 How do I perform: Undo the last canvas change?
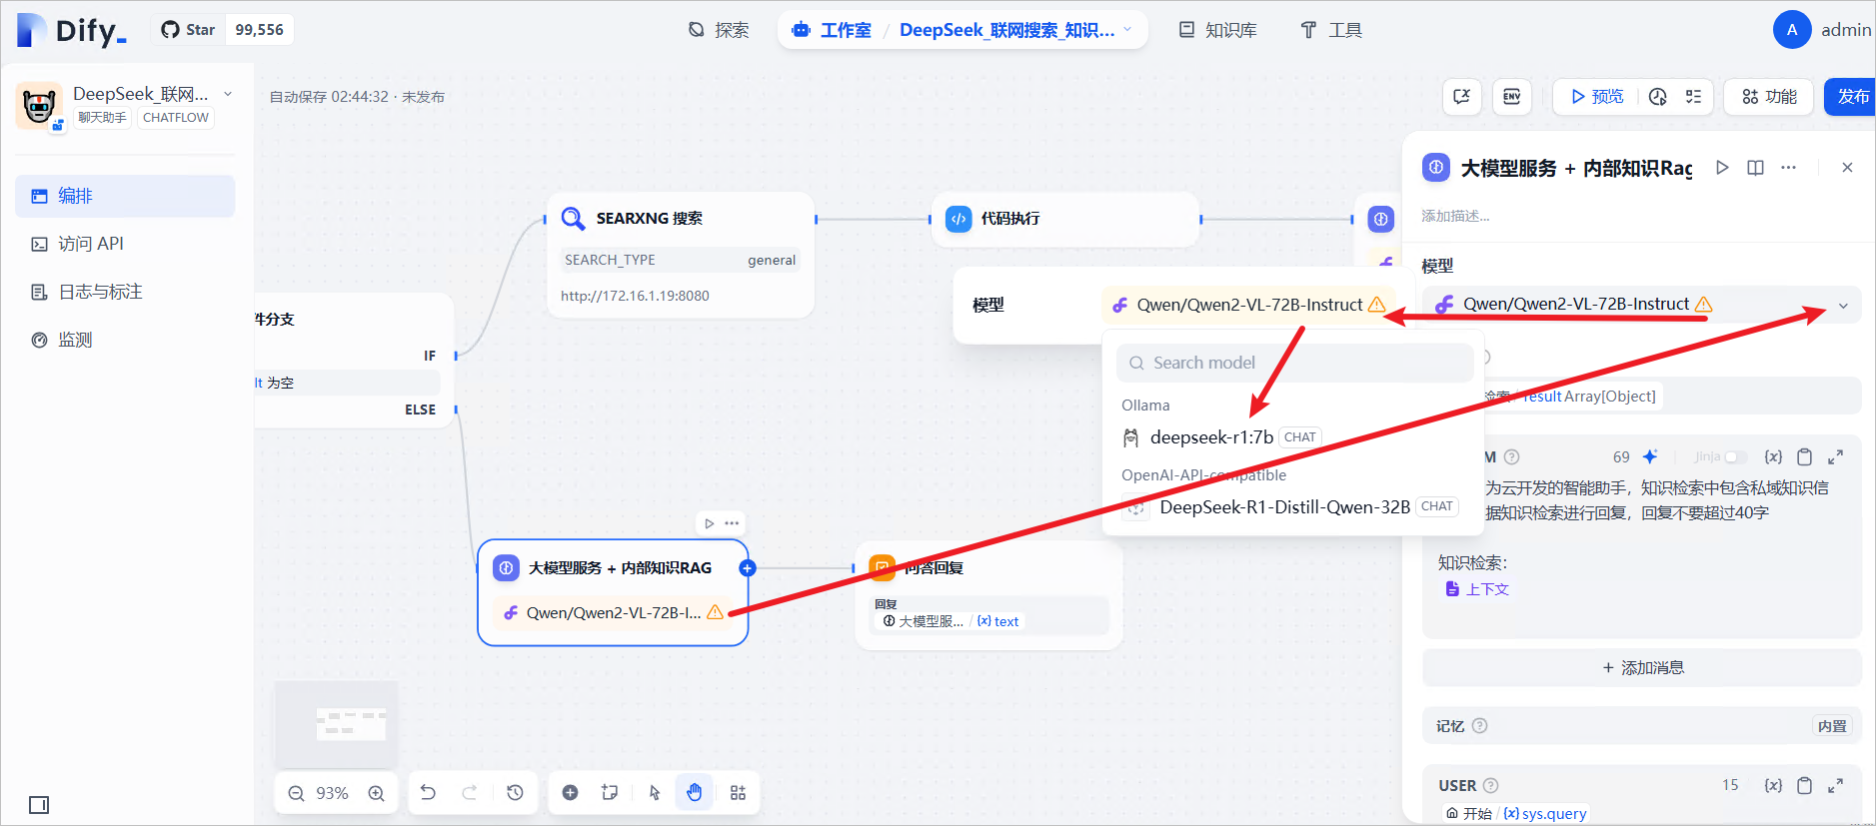pos(428,792)
